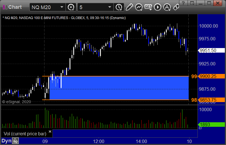This screenshot has height=145, width=226.
Task: Click the window linking arrows icon
Action: [176, 7]
